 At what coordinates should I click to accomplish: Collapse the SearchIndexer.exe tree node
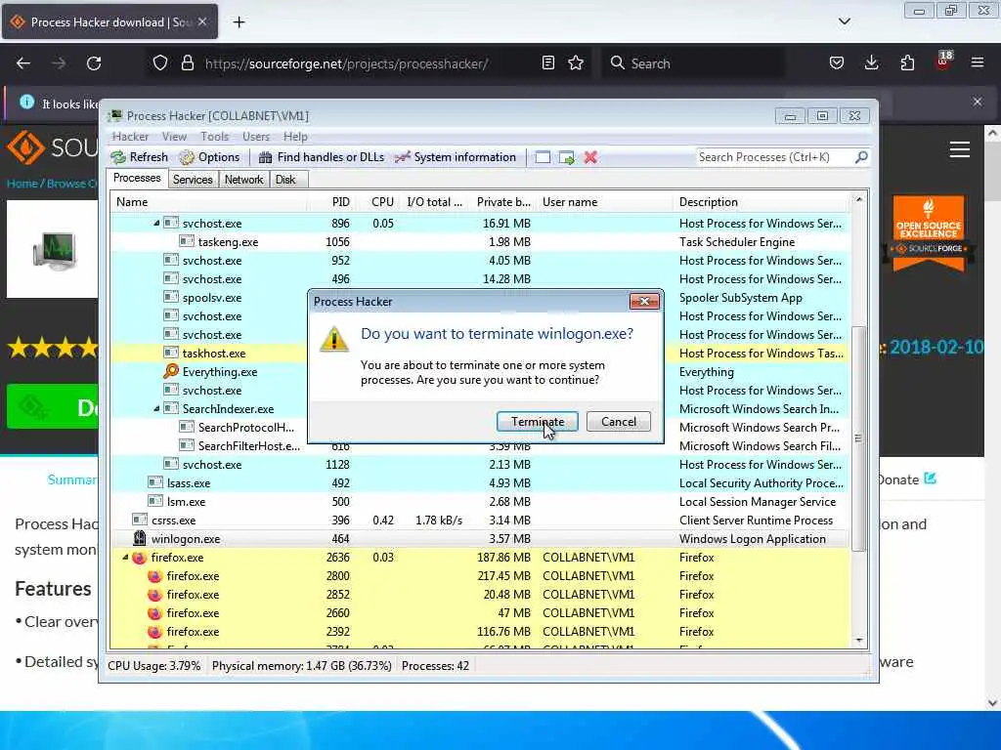[x=157, y=409]
